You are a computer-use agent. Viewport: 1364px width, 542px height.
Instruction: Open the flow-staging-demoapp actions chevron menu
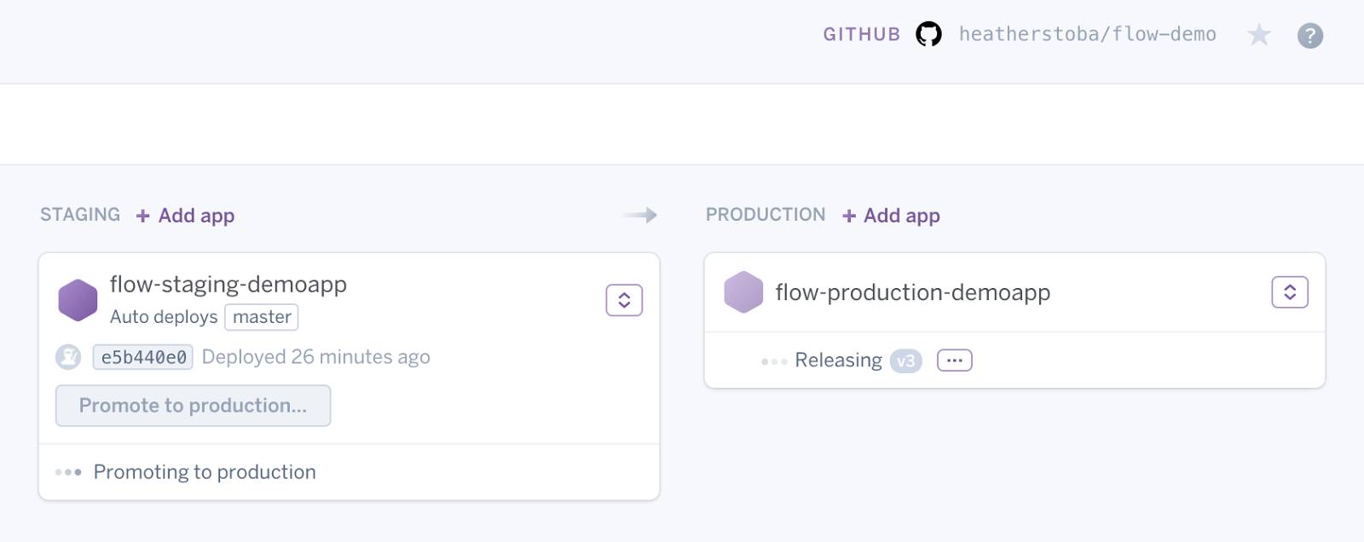click(x=625, y=300)
